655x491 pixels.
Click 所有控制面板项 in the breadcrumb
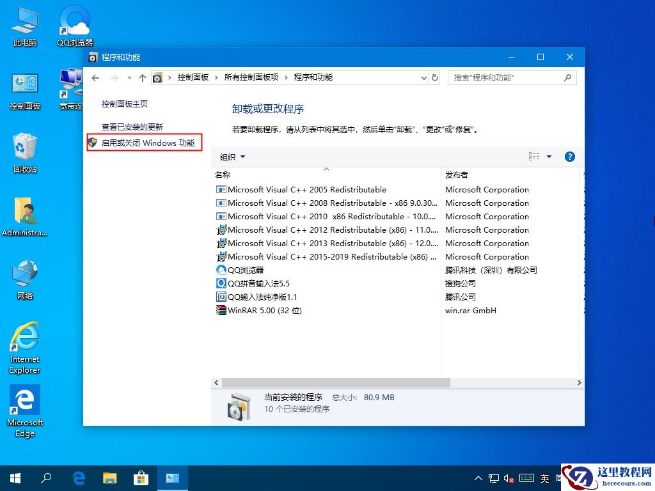[249, 77]
